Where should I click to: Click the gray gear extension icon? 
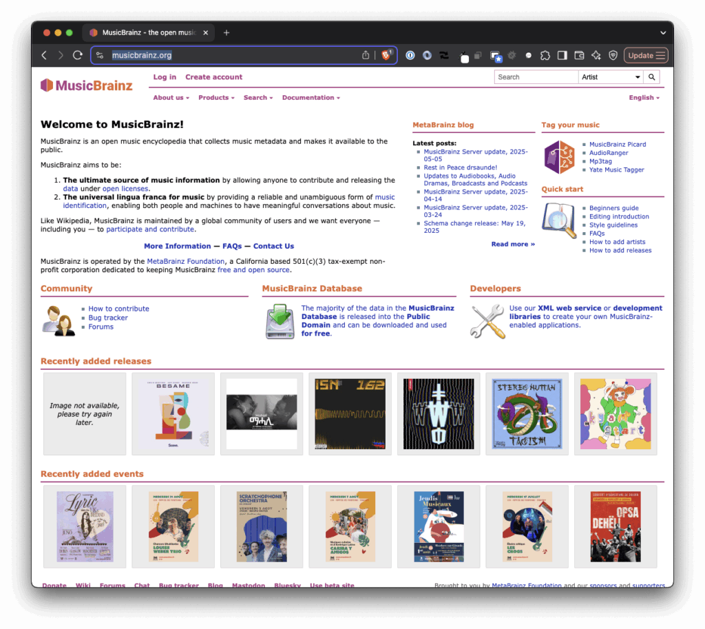pyautogui.click(x=512, y=55)
